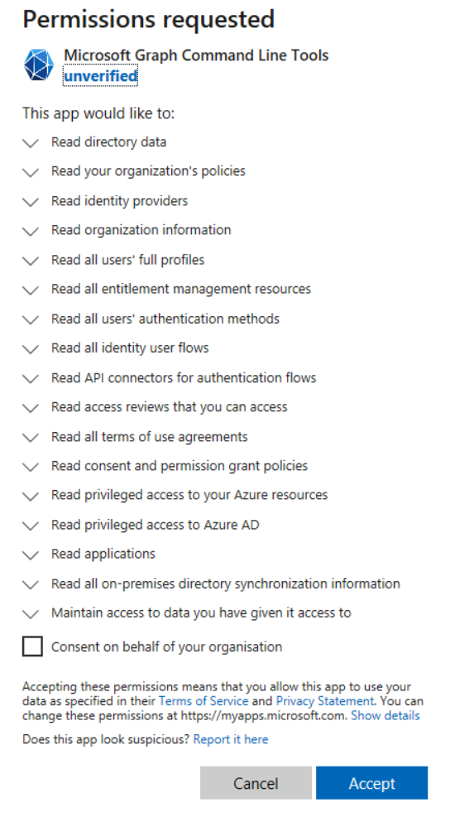Expand Read all users' full profiles
The height and width of the screenshot is (817, 455).
click(31, 261)
